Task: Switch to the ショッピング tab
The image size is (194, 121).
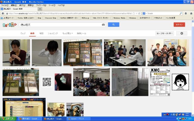Action: (x=53, y=33)
